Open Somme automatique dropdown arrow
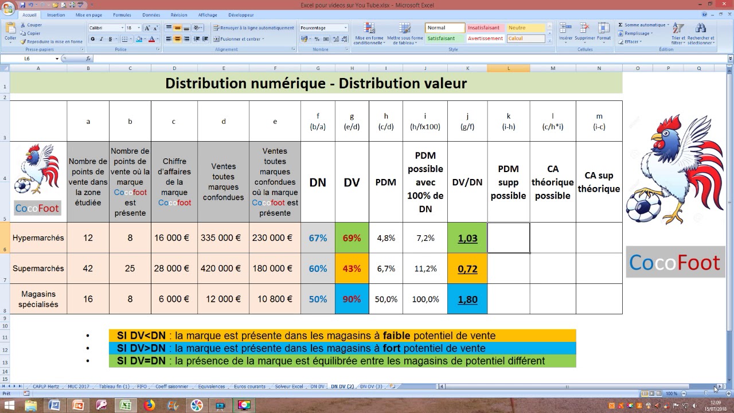This screenshot has width=734, height=413. (667, 25)
